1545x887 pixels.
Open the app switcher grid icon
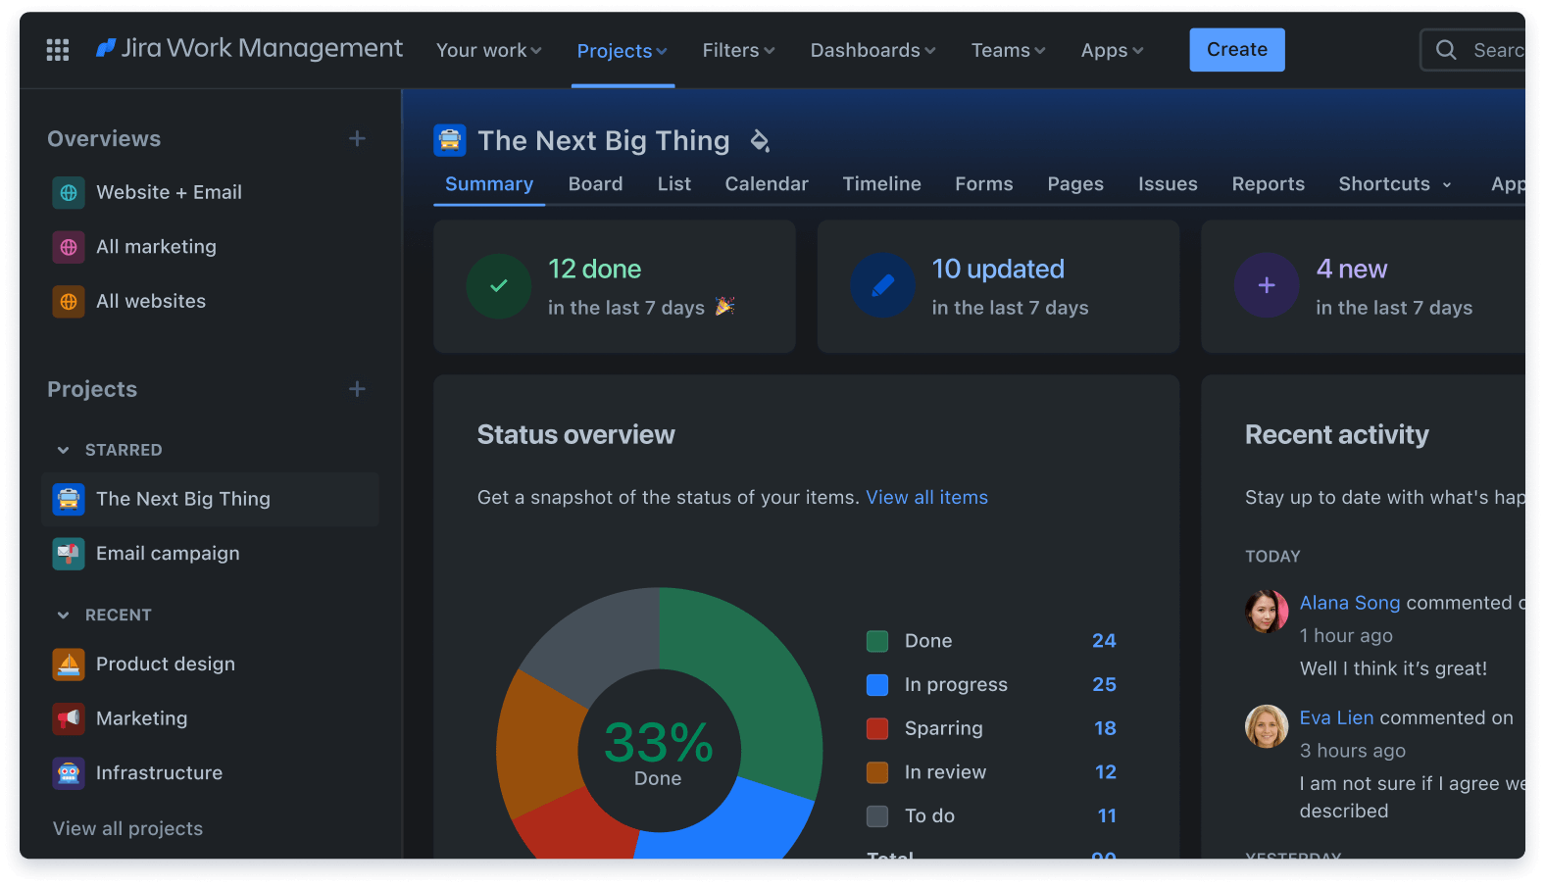58,50
